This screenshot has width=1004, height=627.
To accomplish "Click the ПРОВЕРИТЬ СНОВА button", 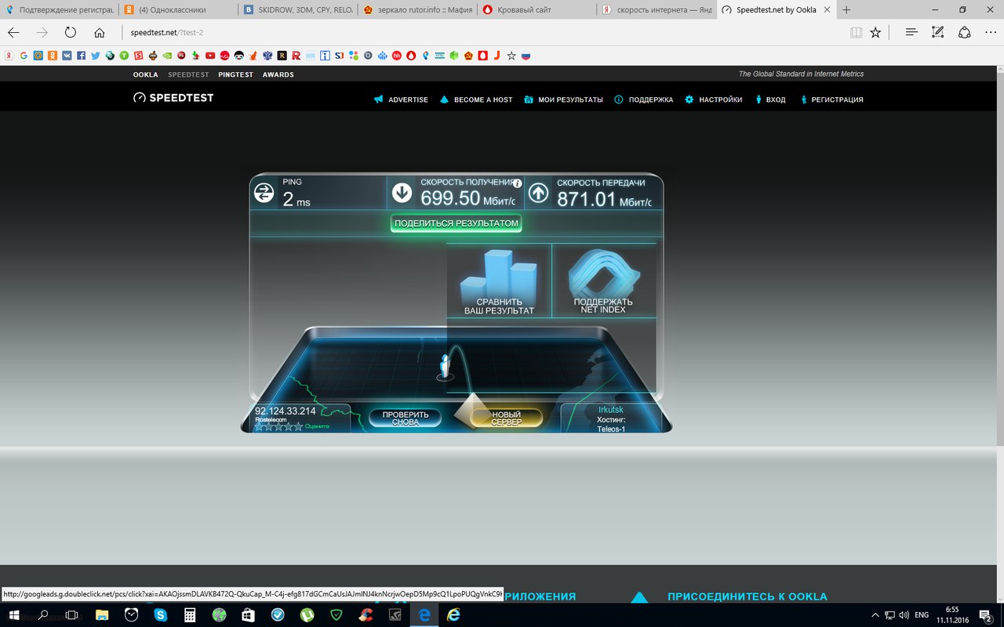I will (406, 418).
